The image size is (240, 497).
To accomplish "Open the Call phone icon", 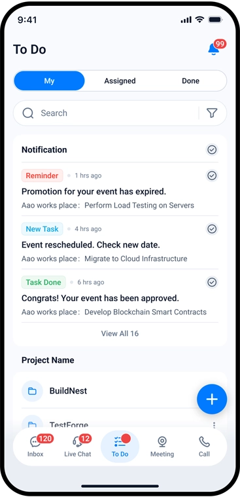I will (x=204, y=447).
